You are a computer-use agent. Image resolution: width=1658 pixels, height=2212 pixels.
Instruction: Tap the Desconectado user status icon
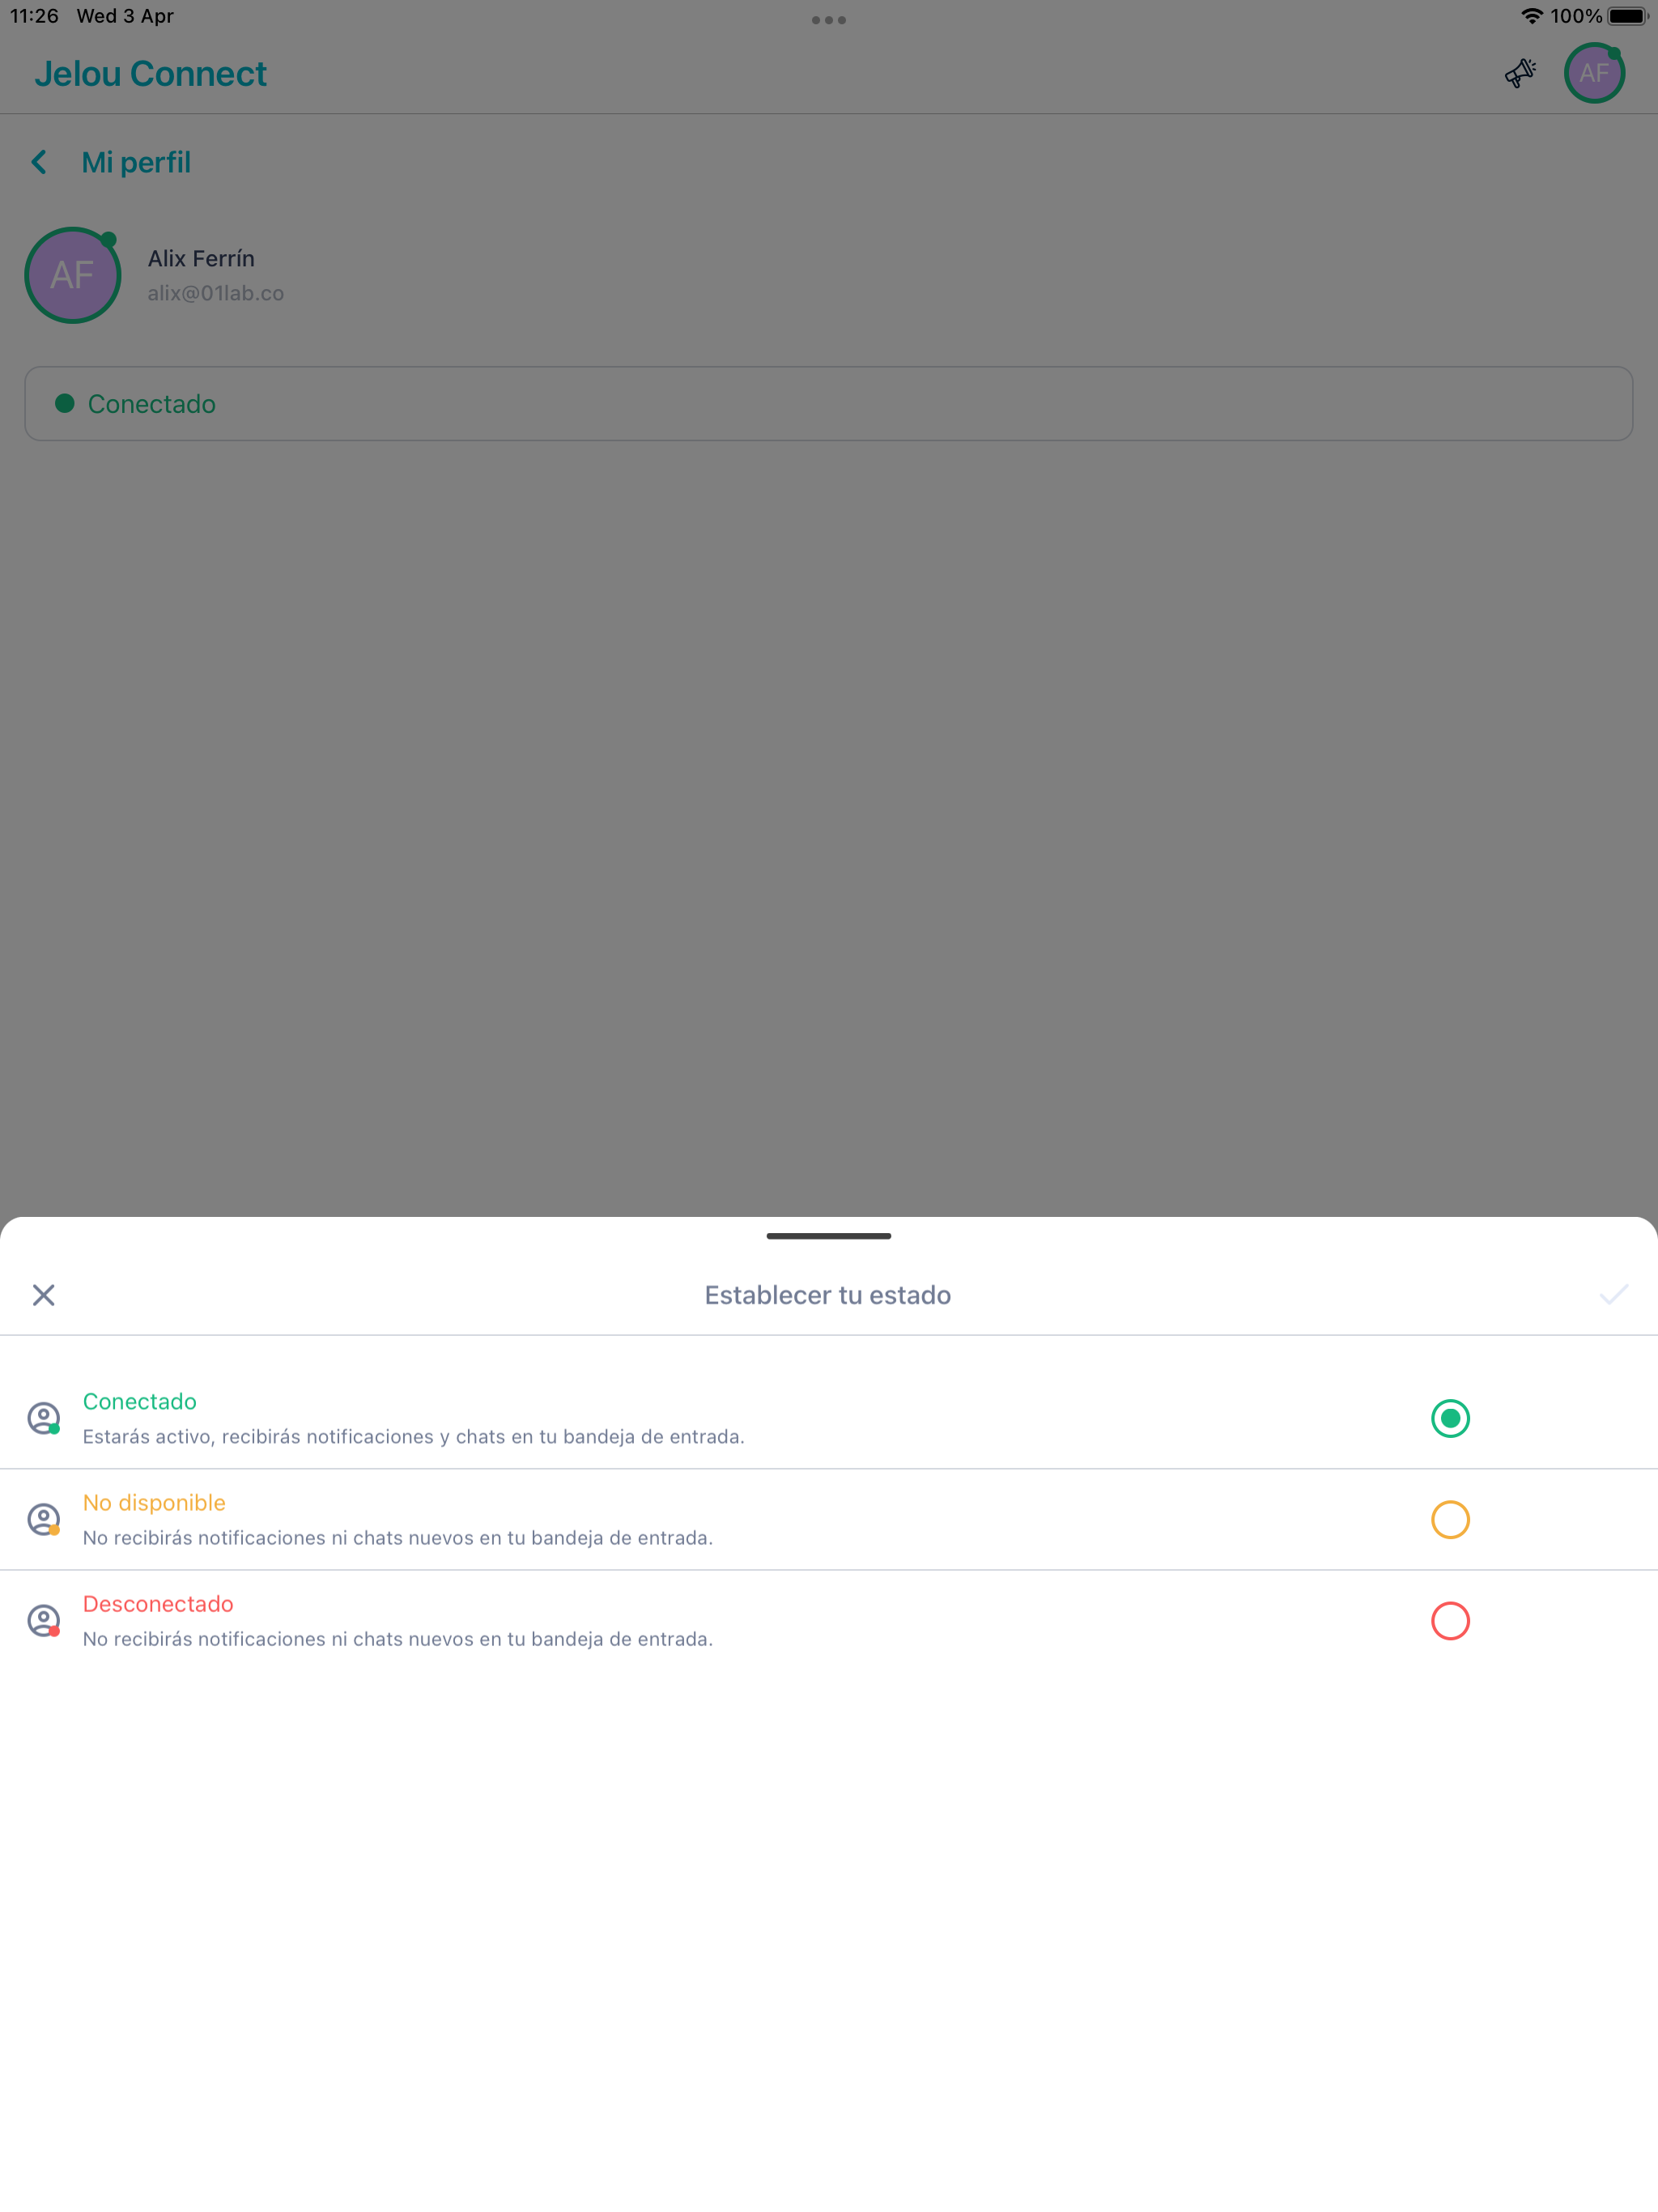[x=44, y=1620]
